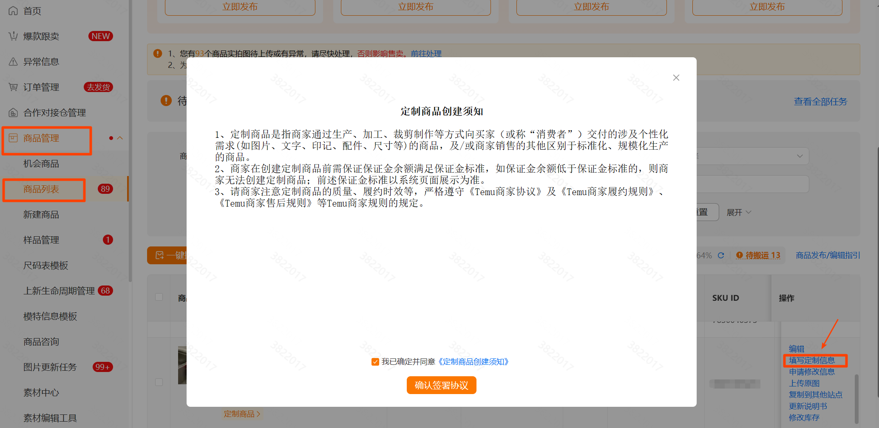The image size is (879, 428).
Task: Click the 合作对接仓管理 warehouse icon
Action: [x=13, y=112]
